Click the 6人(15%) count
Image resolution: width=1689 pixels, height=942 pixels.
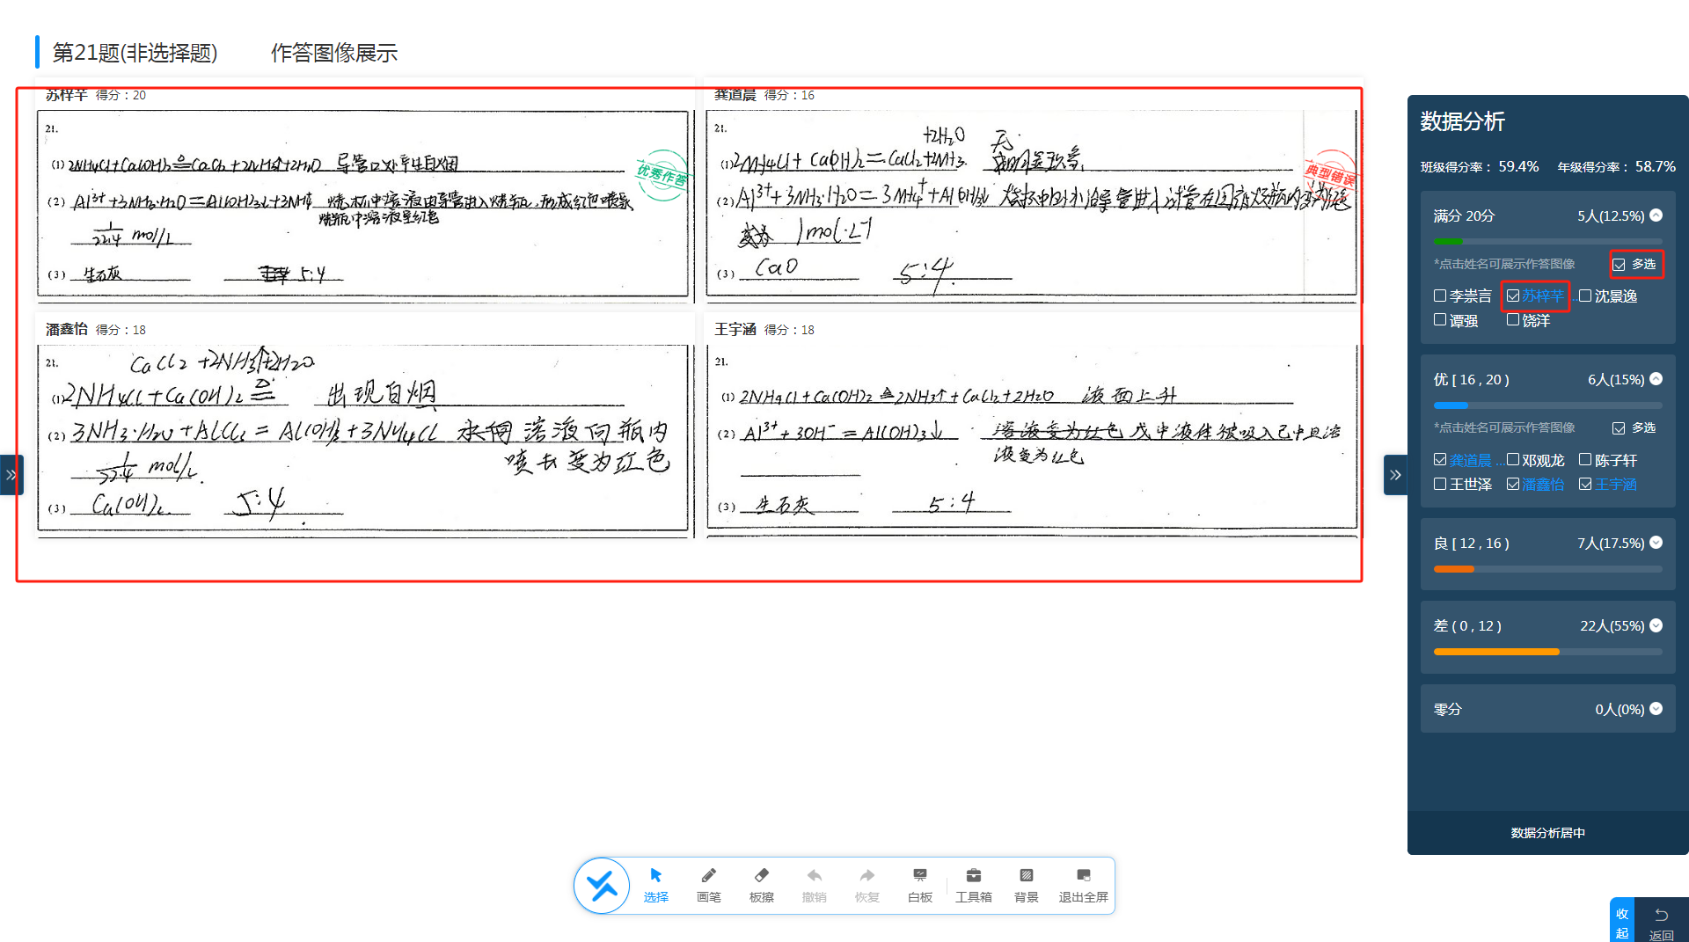(1616, 379)
